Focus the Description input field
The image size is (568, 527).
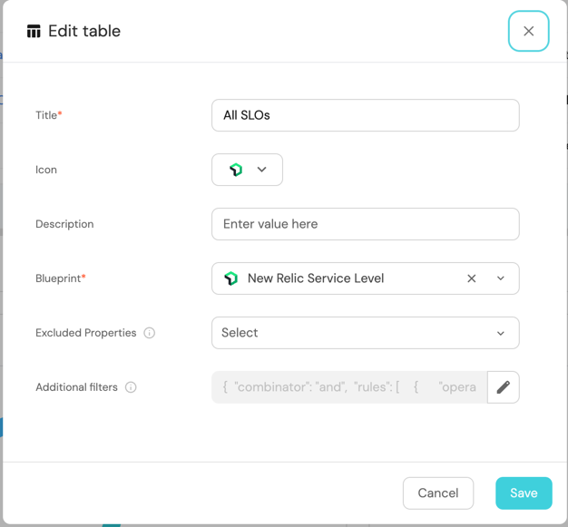365,224
